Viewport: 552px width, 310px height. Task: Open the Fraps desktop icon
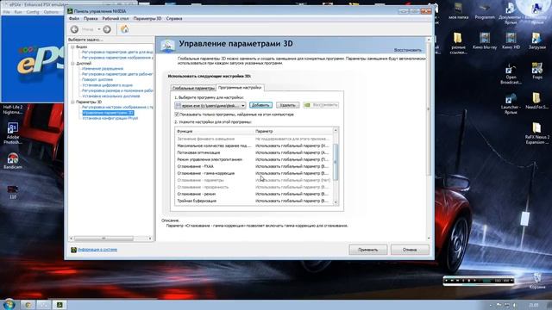click(x=537, y=71)
